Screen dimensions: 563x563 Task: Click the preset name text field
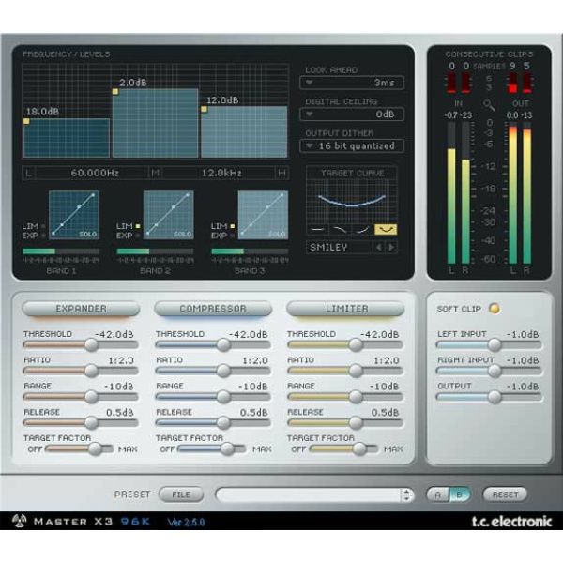309,495
